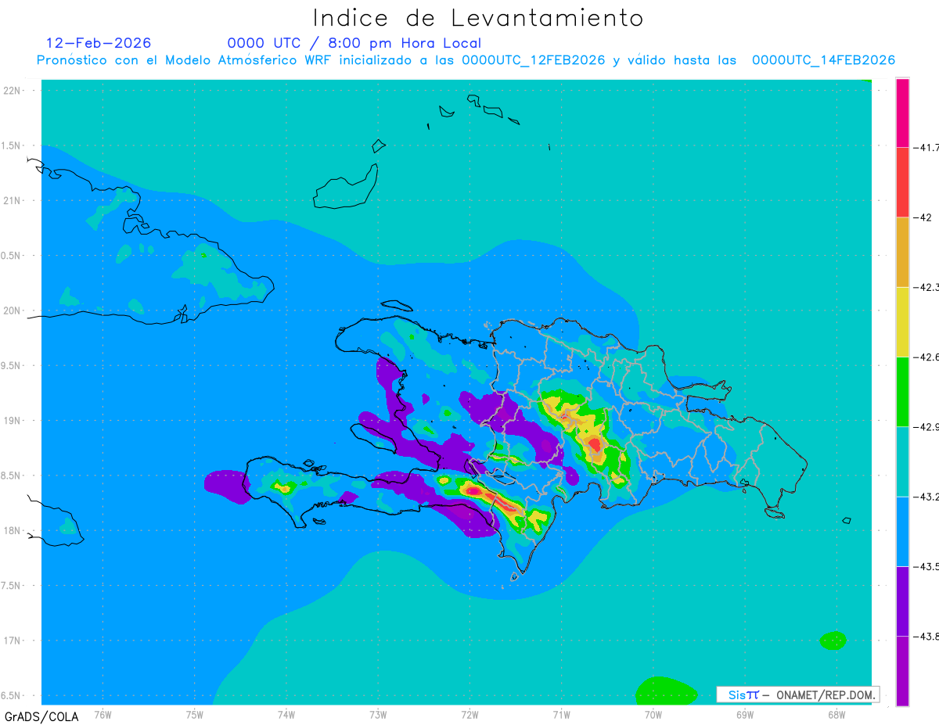Select the green colorbar segment
The width and height of the screenshot is (939, 725).
coord(902,392)
